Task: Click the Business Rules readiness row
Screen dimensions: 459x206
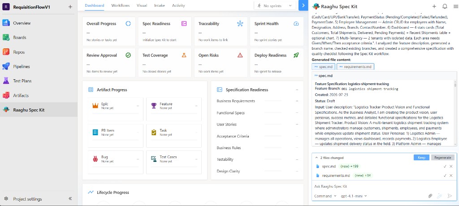Action: click(x=257, y=148)
